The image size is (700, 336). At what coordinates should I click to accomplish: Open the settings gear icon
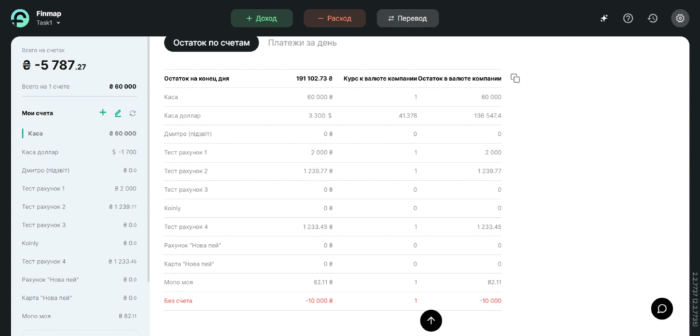click(x=680, y=18)
